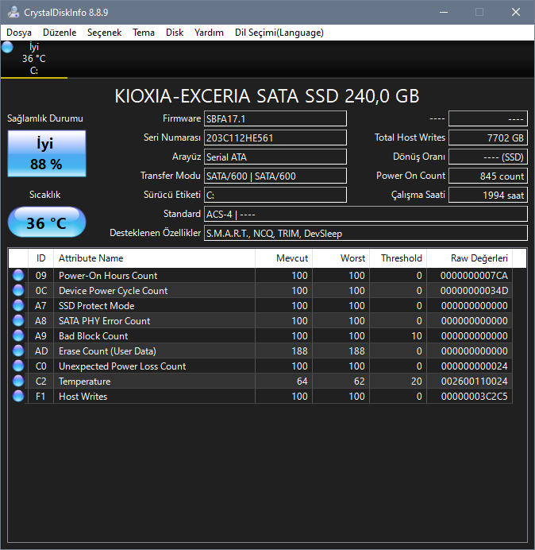Click status orb for Host Writes row
535x550 pixels.
tap(18, 396)
